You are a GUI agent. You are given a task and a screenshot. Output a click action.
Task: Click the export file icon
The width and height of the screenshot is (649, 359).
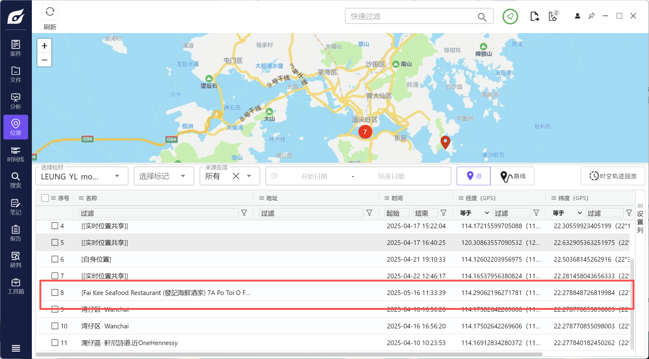point(534,16)
